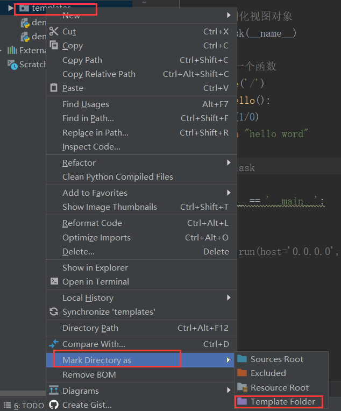Choose Clean Python Compiled Files

141,176
